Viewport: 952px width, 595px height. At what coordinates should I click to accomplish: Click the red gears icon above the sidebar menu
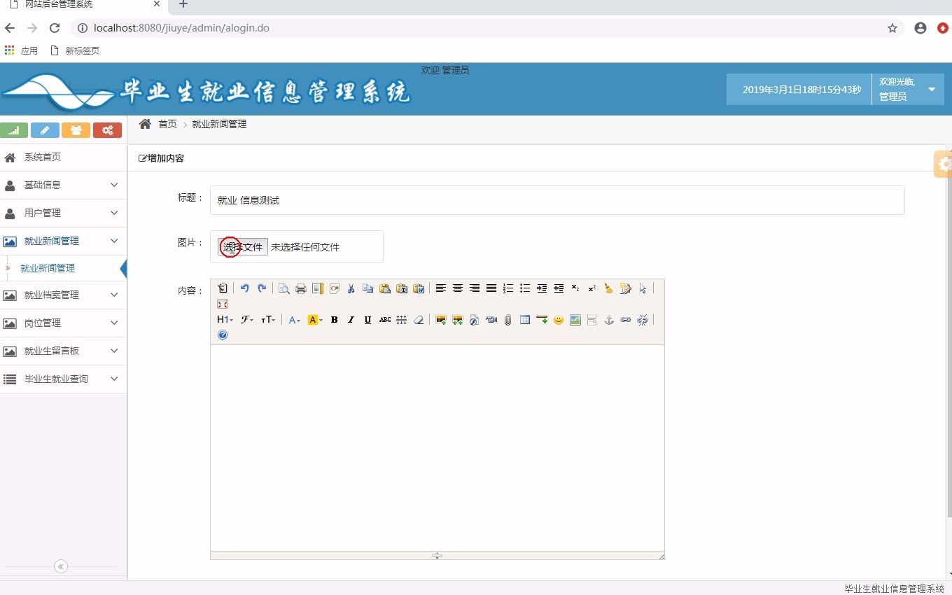(x=107, y=129)
